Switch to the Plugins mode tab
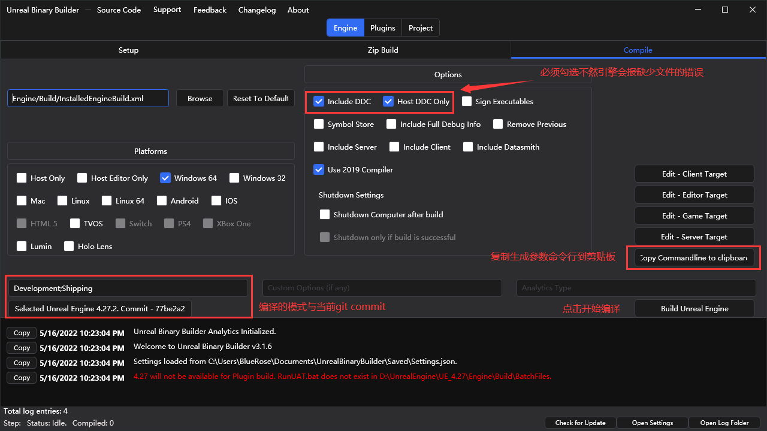This screenshot has height=431, width=767. point(383,28)
